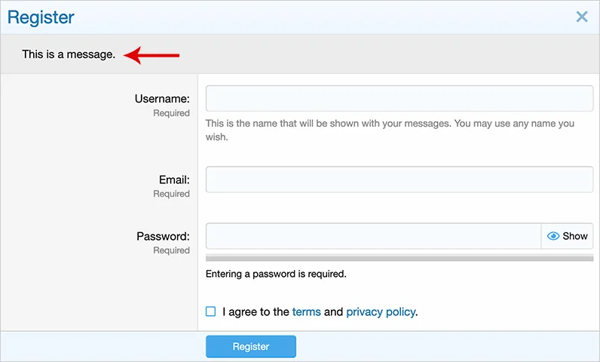Open the privacy policy link
This screenshot has height=362, width=600.
click(x=381, y=311)
